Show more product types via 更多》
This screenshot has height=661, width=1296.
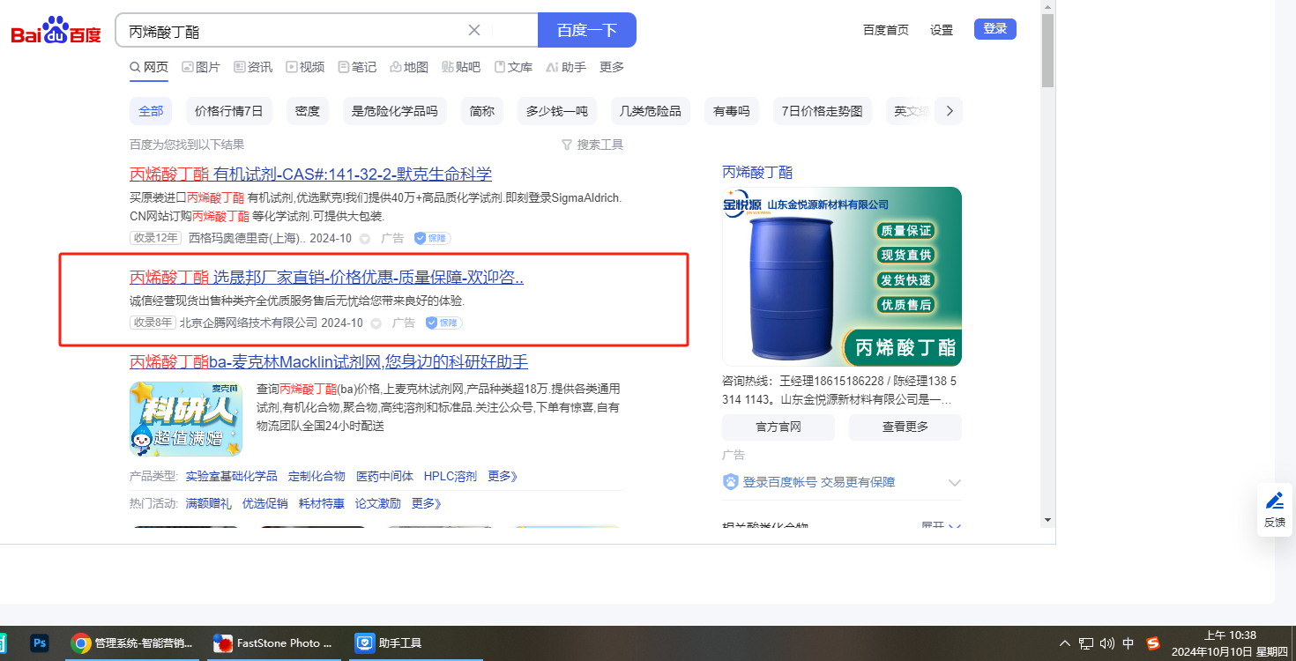pos(503,476)
